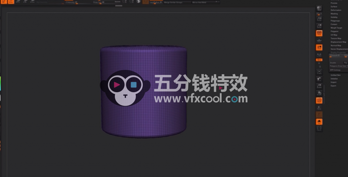
Task: Open the Displacement Map section
Action: 338,42
